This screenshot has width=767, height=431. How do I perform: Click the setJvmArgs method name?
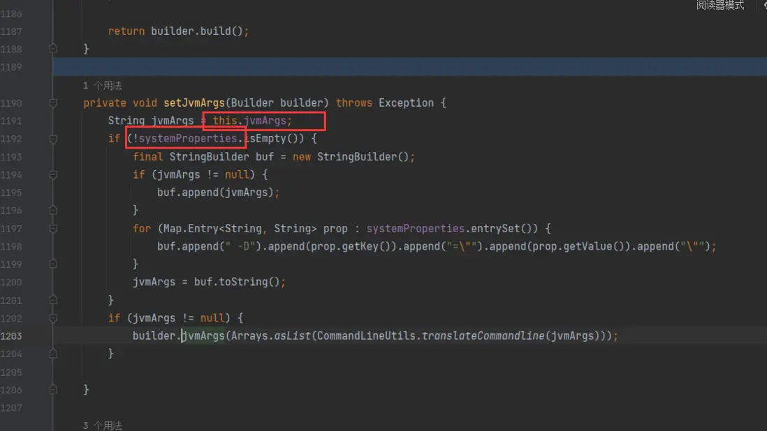click(x=193, y=103)
